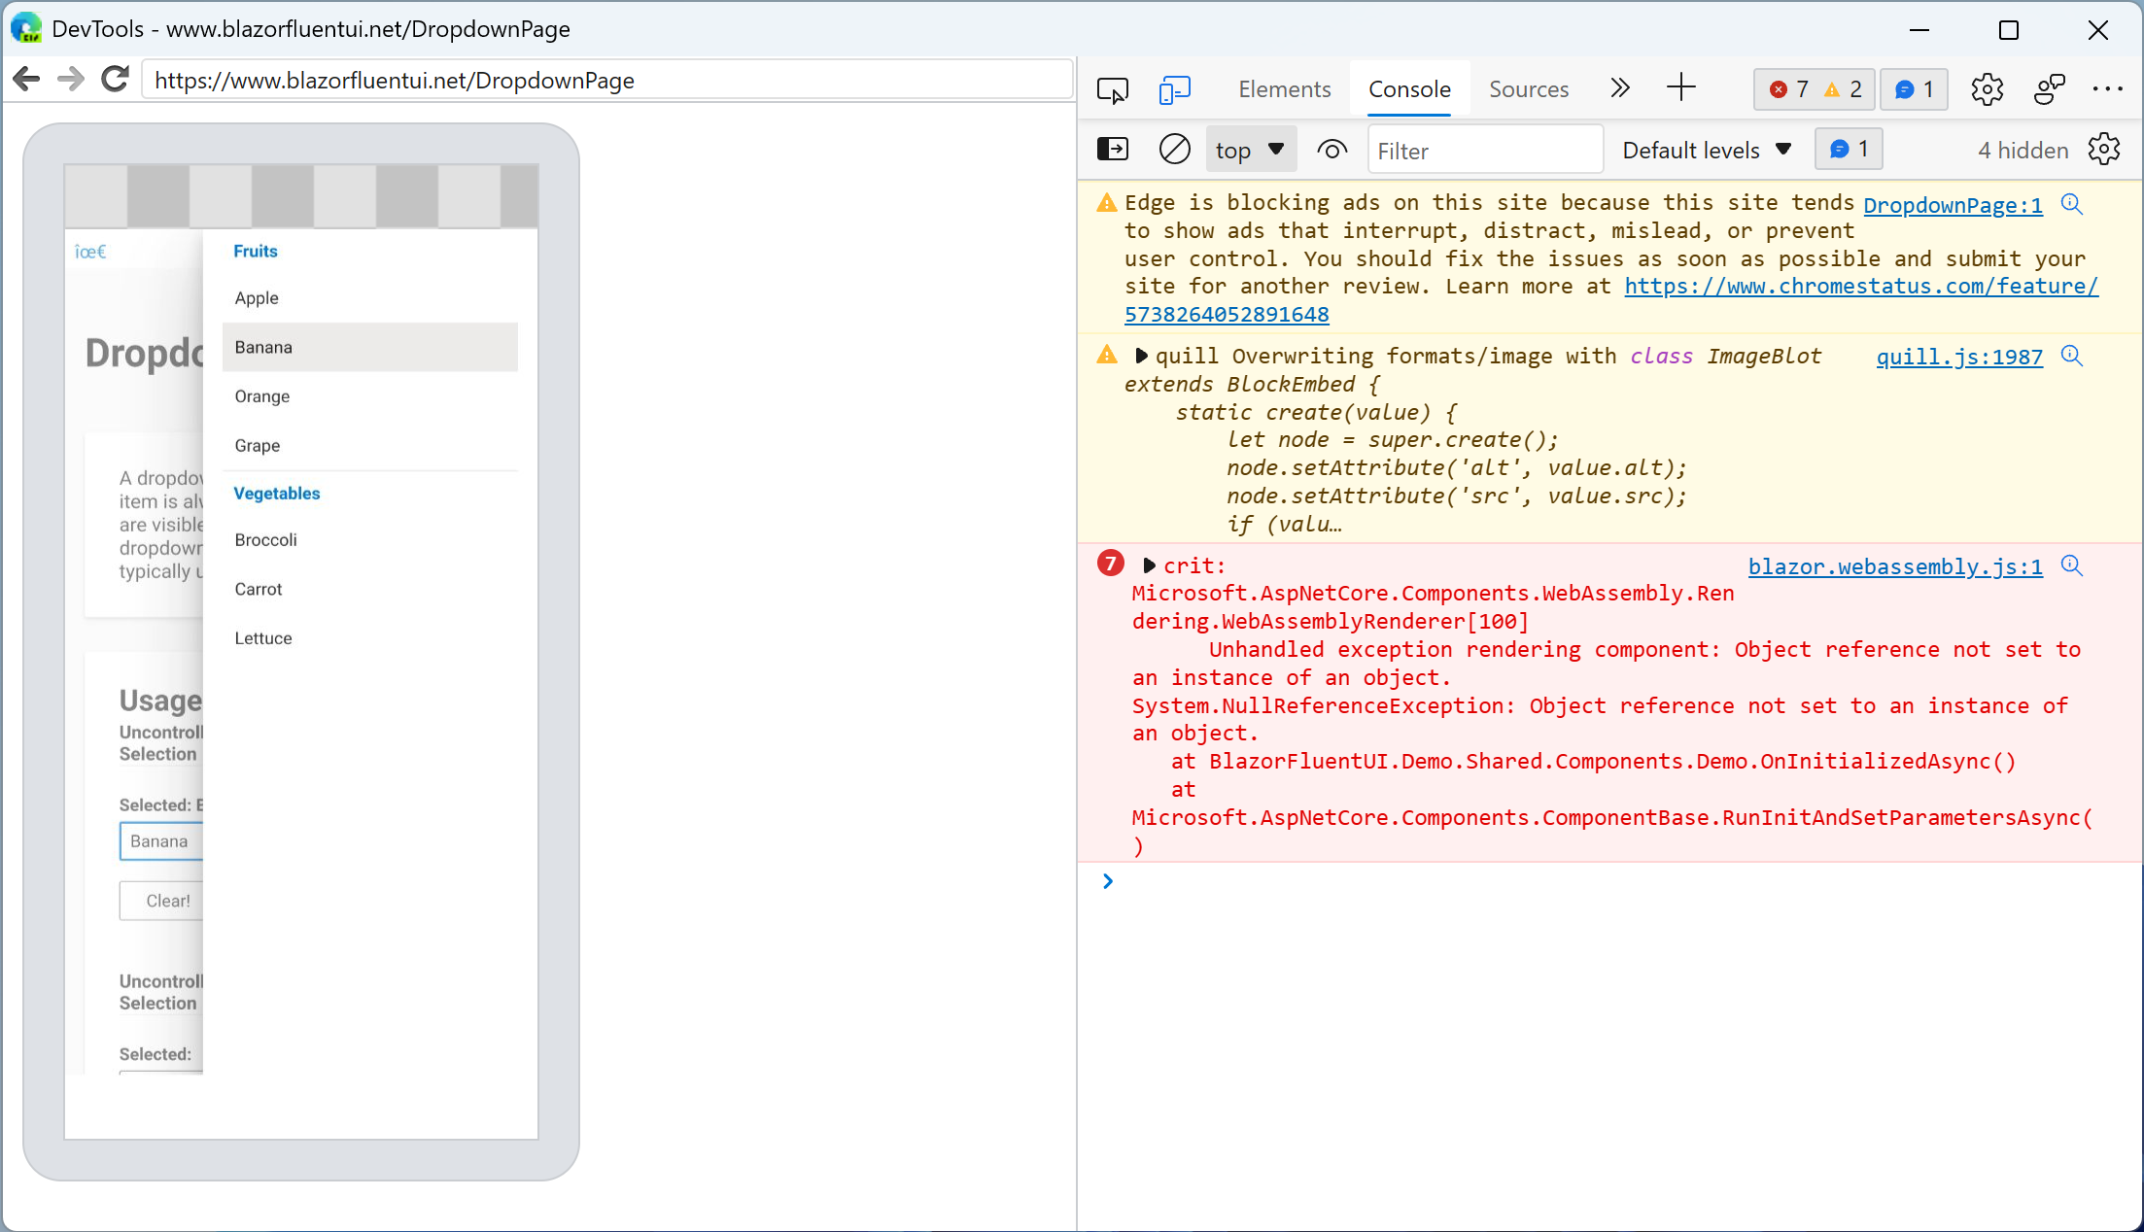
Task: Click the console Filter input field
Action: [1485, 150]
